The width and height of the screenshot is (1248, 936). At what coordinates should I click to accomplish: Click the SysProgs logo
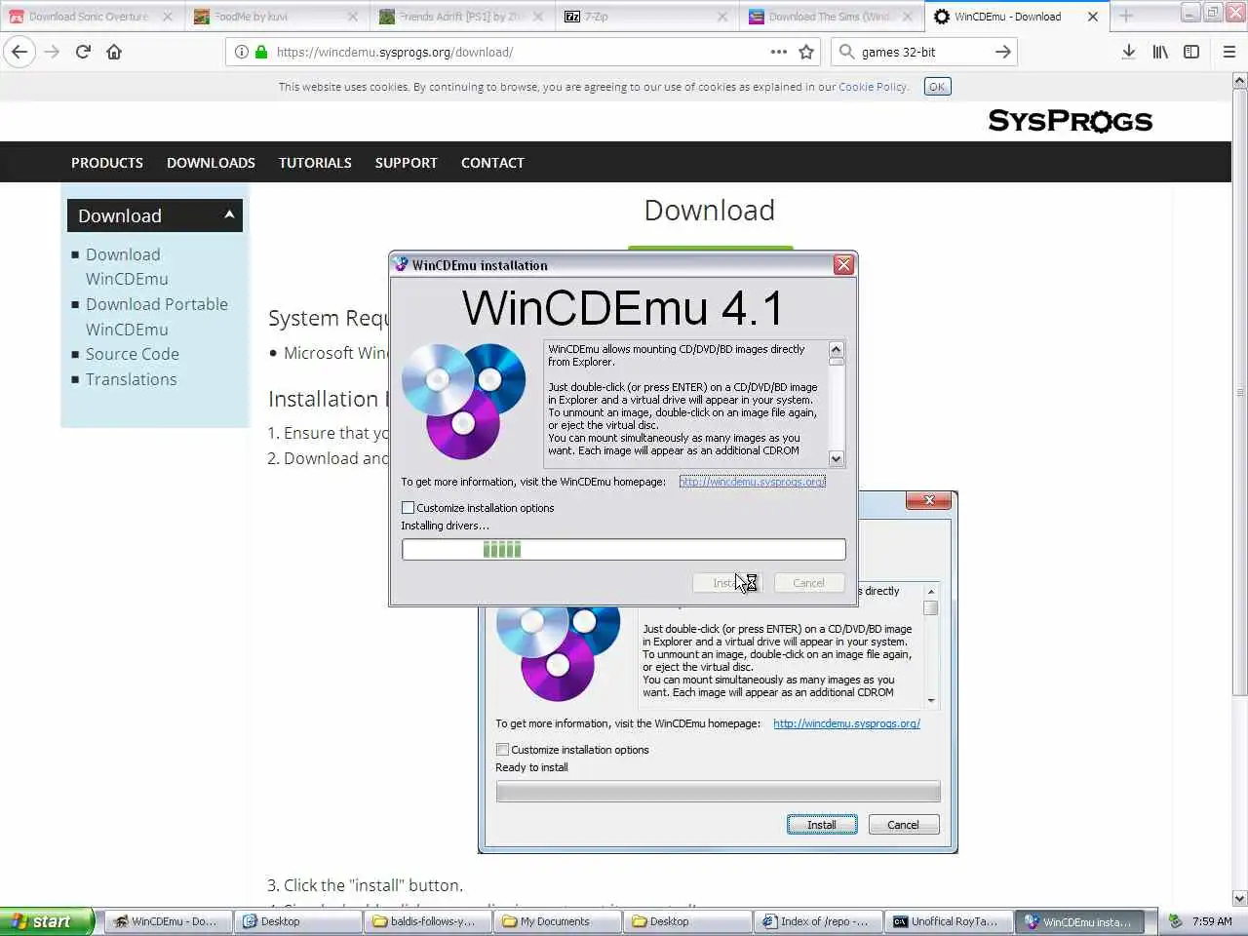(x=1070, y=121)
